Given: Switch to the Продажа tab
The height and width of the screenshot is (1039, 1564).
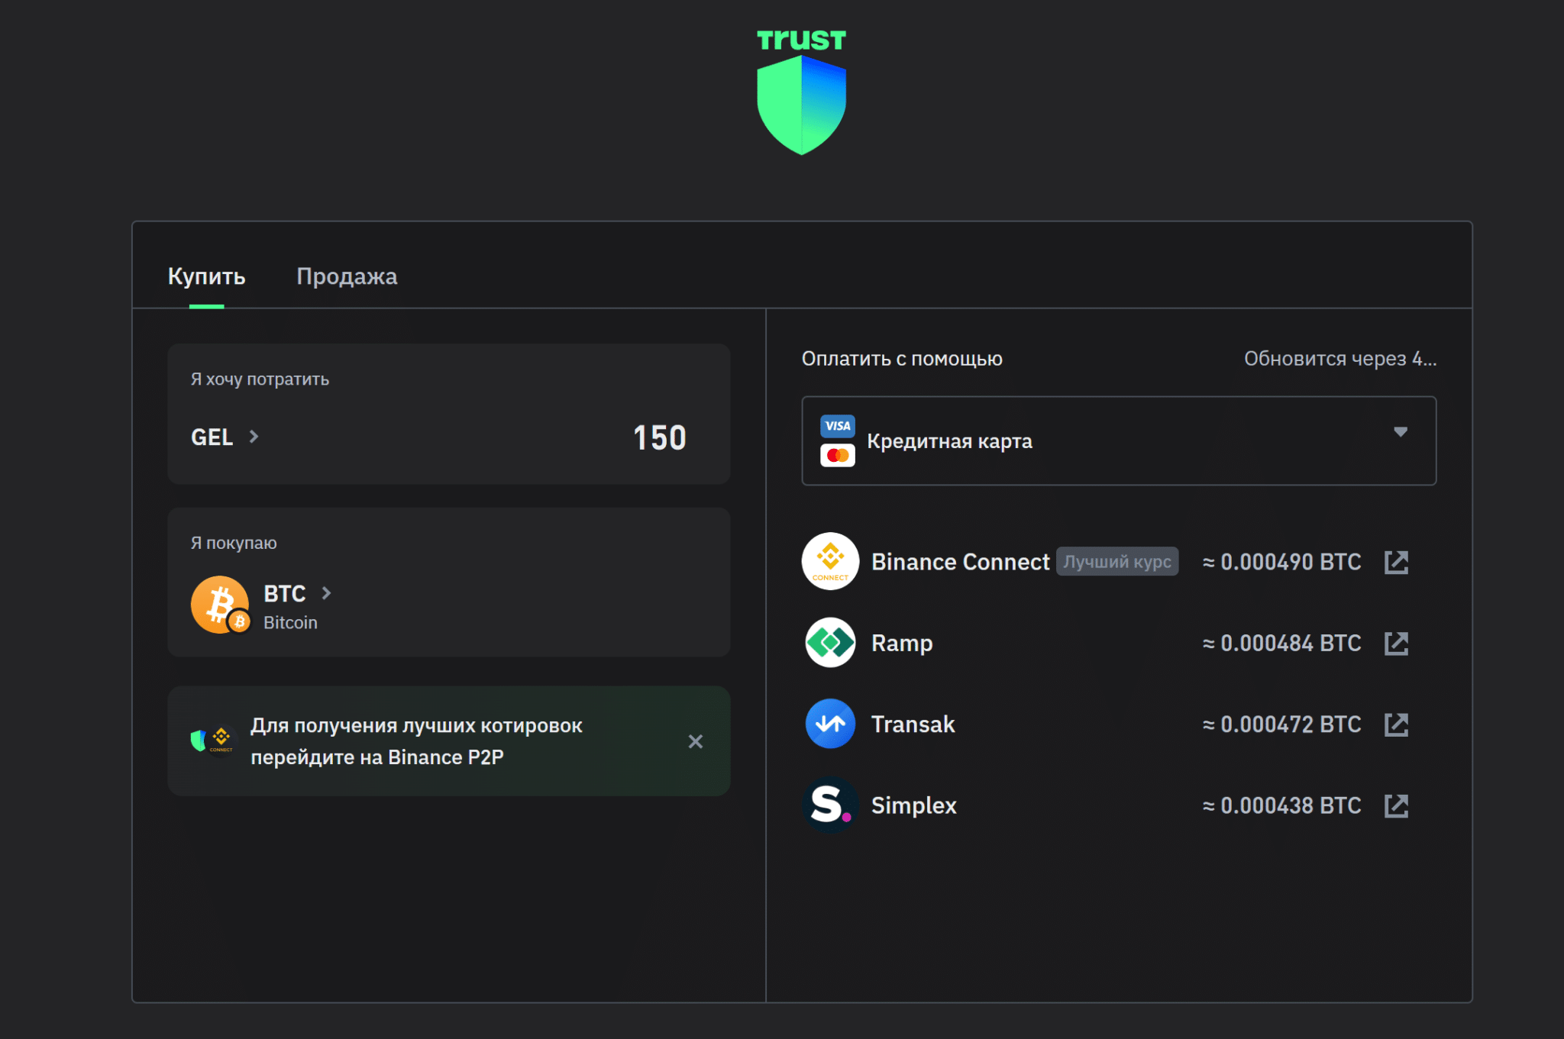Looking at the screenshot, I should [x=347, y=276].
